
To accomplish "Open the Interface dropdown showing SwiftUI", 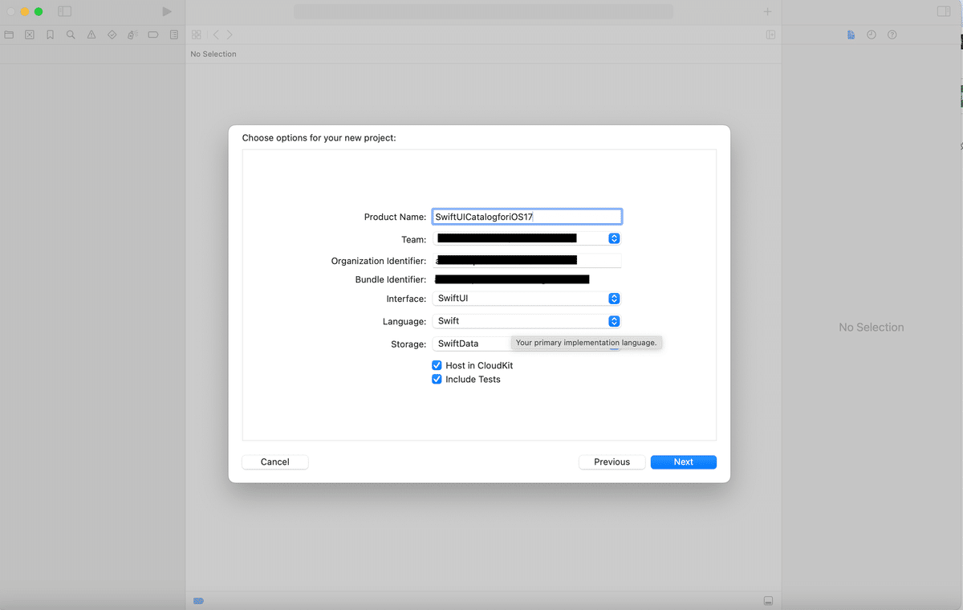I will pyautogui.click(x=526, y=299).
